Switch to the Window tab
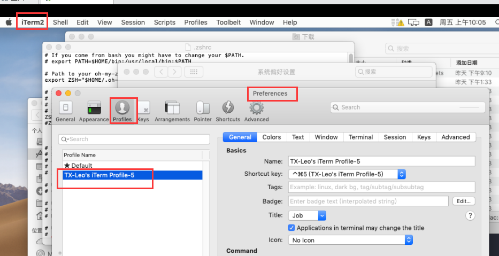499x256 pixels. [326, 137]
